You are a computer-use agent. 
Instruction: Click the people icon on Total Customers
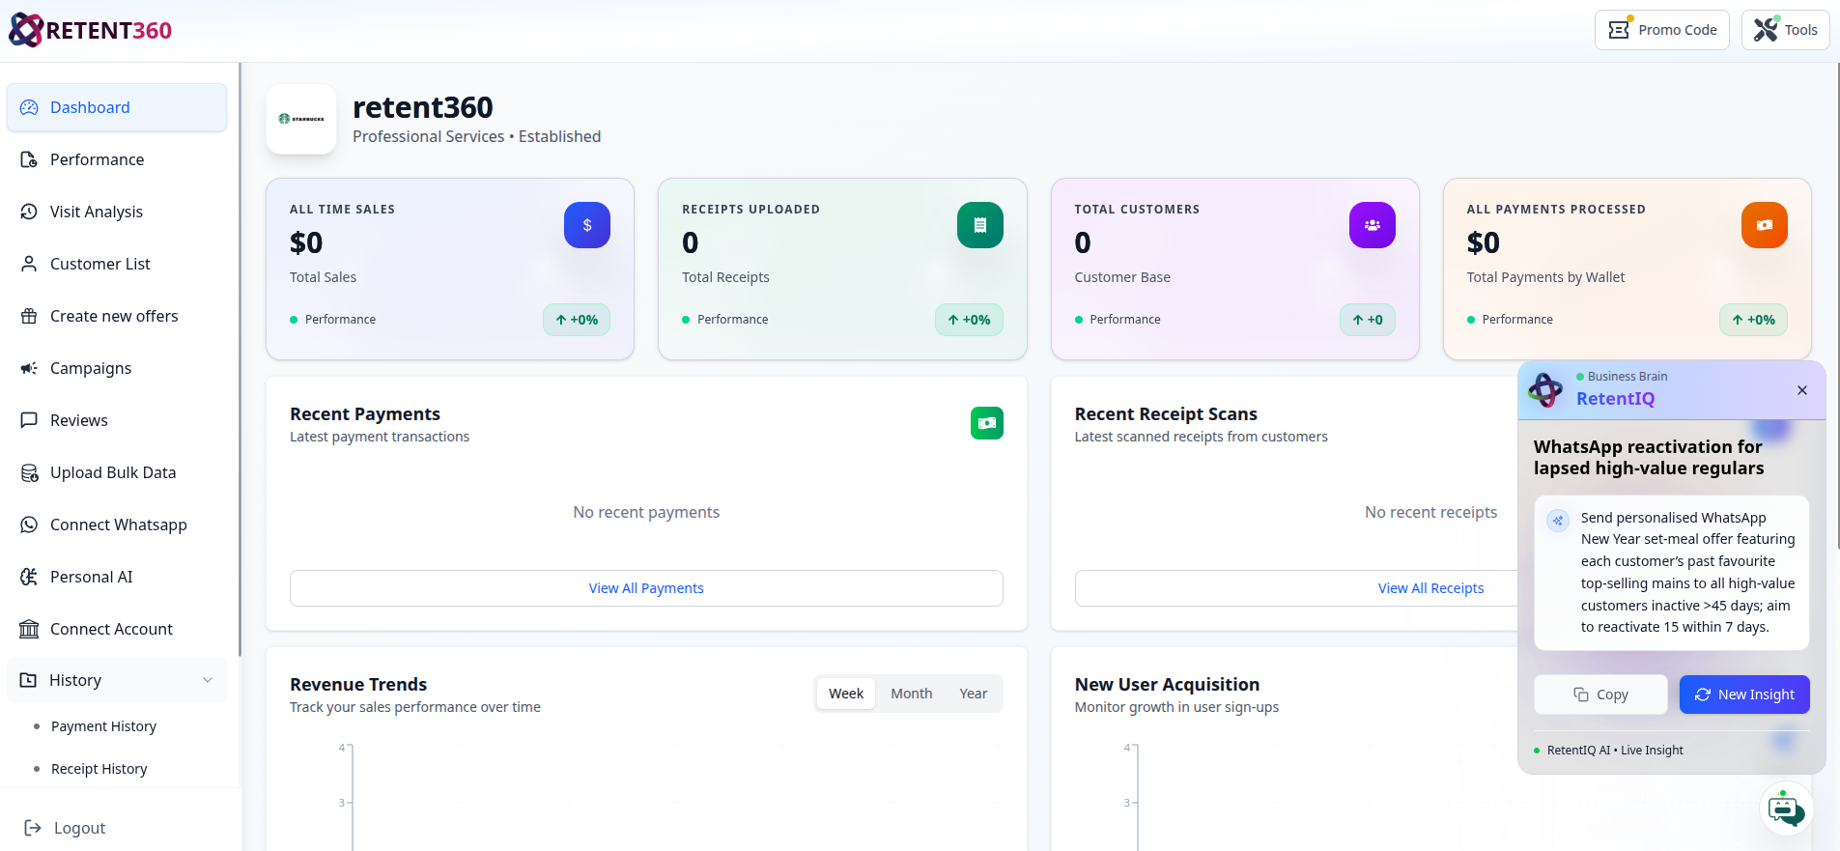click(1373, 225)
